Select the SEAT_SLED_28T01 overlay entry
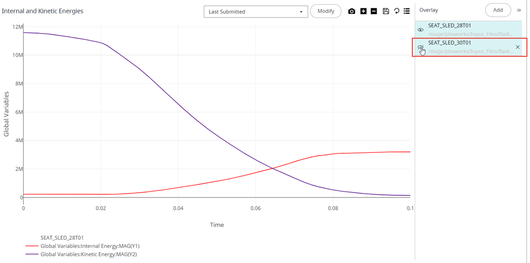 (x=449, y=25)
